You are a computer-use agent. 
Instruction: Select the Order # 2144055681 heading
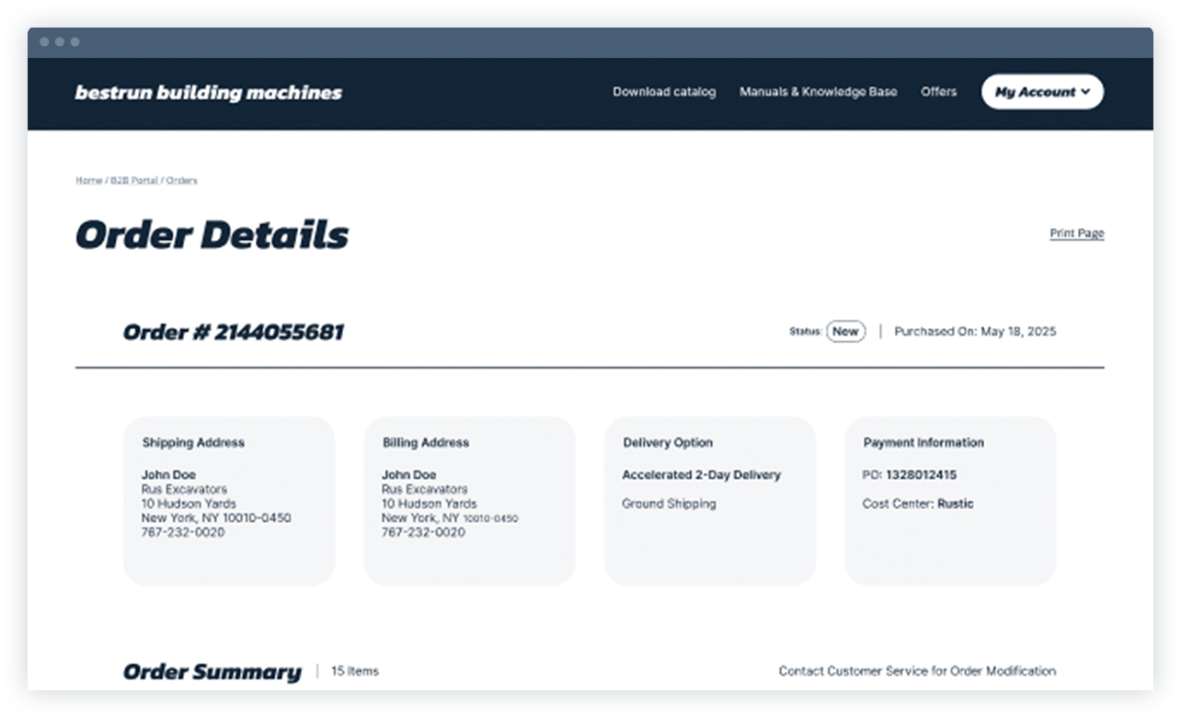(233, 332)
